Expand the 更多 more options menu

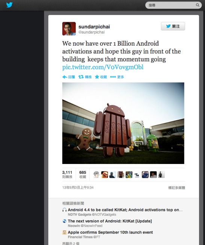point(117,77)
